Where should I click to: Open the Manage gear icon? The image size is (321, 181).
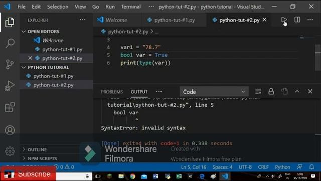10,151
